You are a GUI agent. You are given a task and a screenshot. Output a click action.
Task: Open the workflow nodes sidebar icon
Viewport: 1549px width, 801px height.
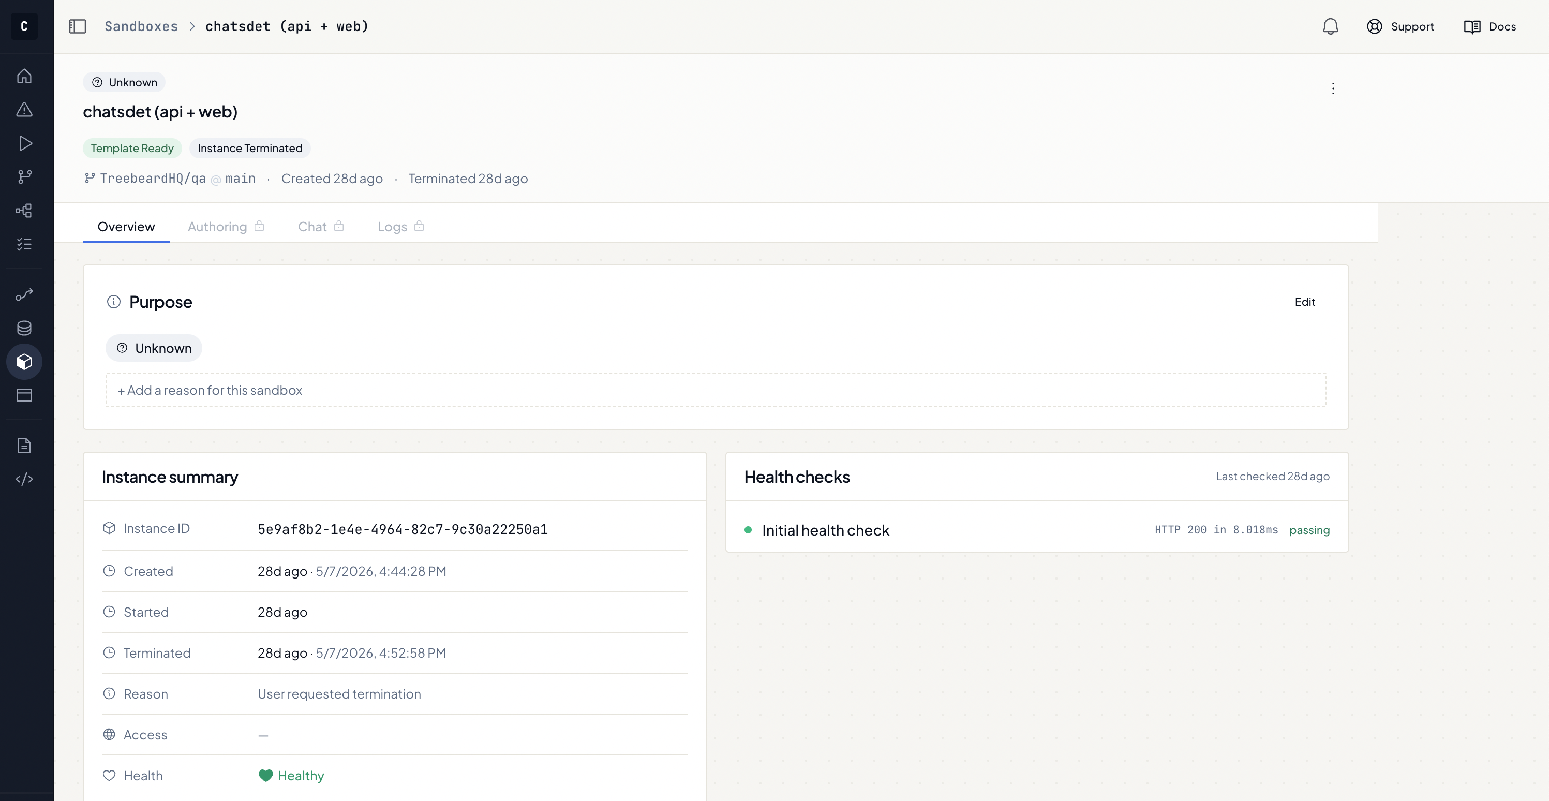[24, 211]
